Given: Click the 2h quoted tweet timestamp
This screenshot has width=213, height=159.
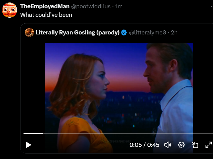Looking at the screenshot, I should pyautogui.click(x=174, y=33).
